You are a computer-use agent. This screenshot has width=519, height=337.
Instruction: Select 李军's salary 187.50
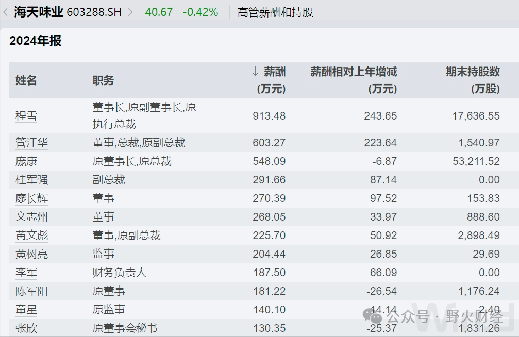click(x=269, y=273)
